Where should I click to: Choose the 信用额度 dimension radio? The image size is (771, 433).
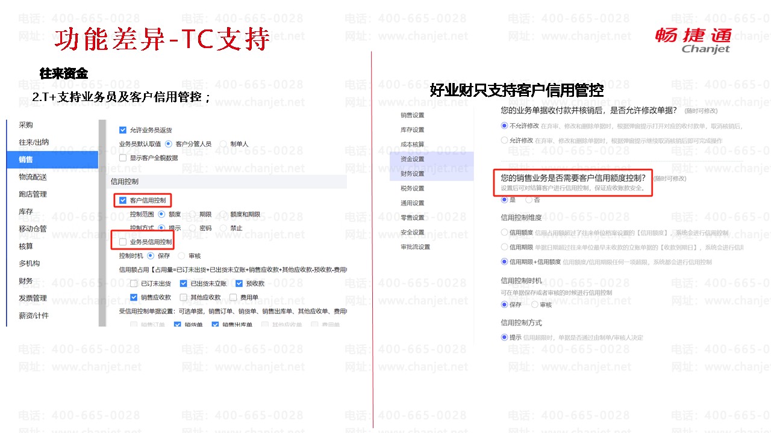tap(504, 232)
